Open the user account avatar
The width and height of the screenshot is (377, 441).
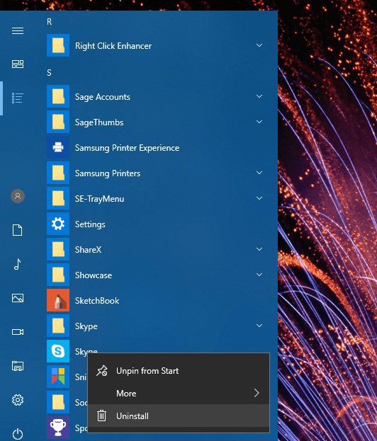(x=18, y=196)
